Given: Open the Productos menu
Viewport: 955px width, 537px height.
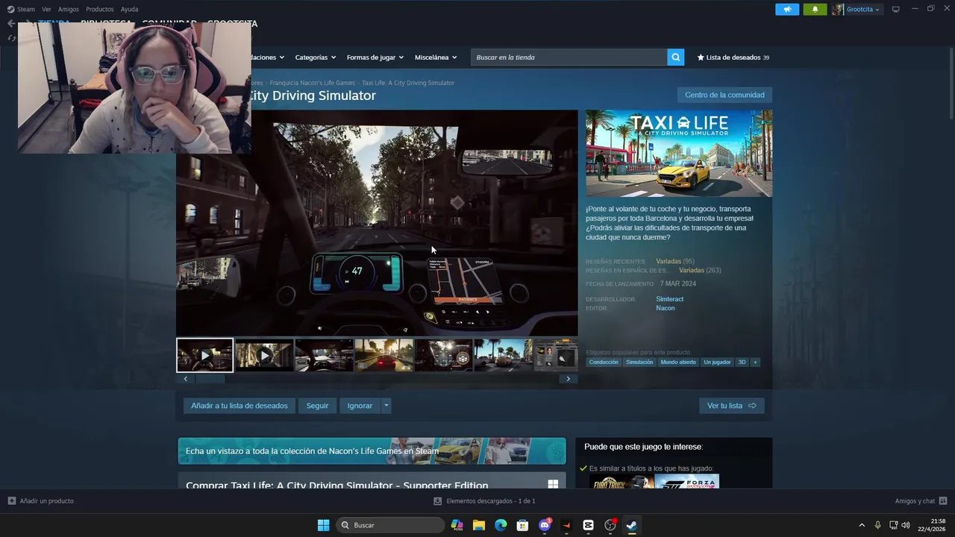Looking at the screenshot, I should 100,10.
